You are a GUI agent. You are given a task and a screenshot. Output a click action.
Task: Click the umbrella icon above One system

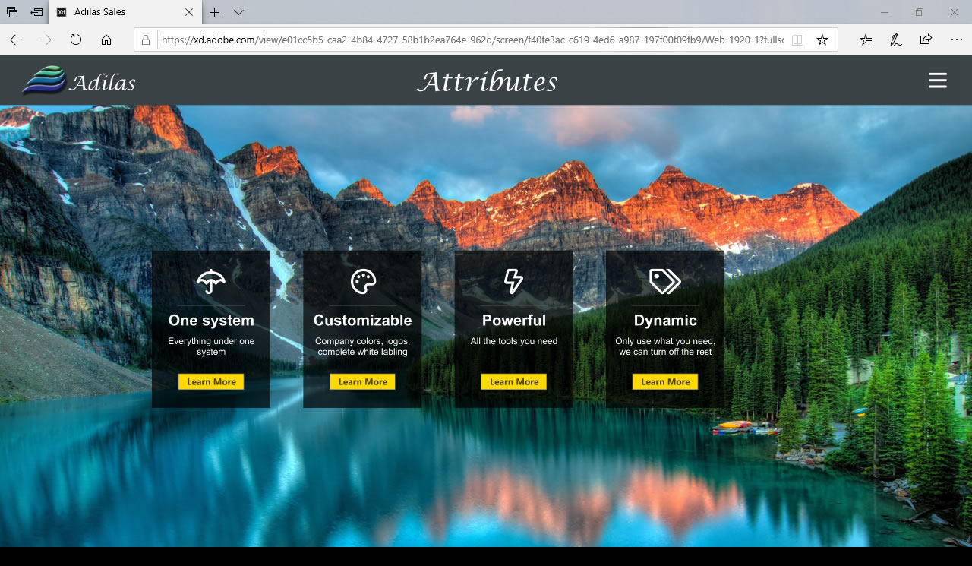coord(211,281)
